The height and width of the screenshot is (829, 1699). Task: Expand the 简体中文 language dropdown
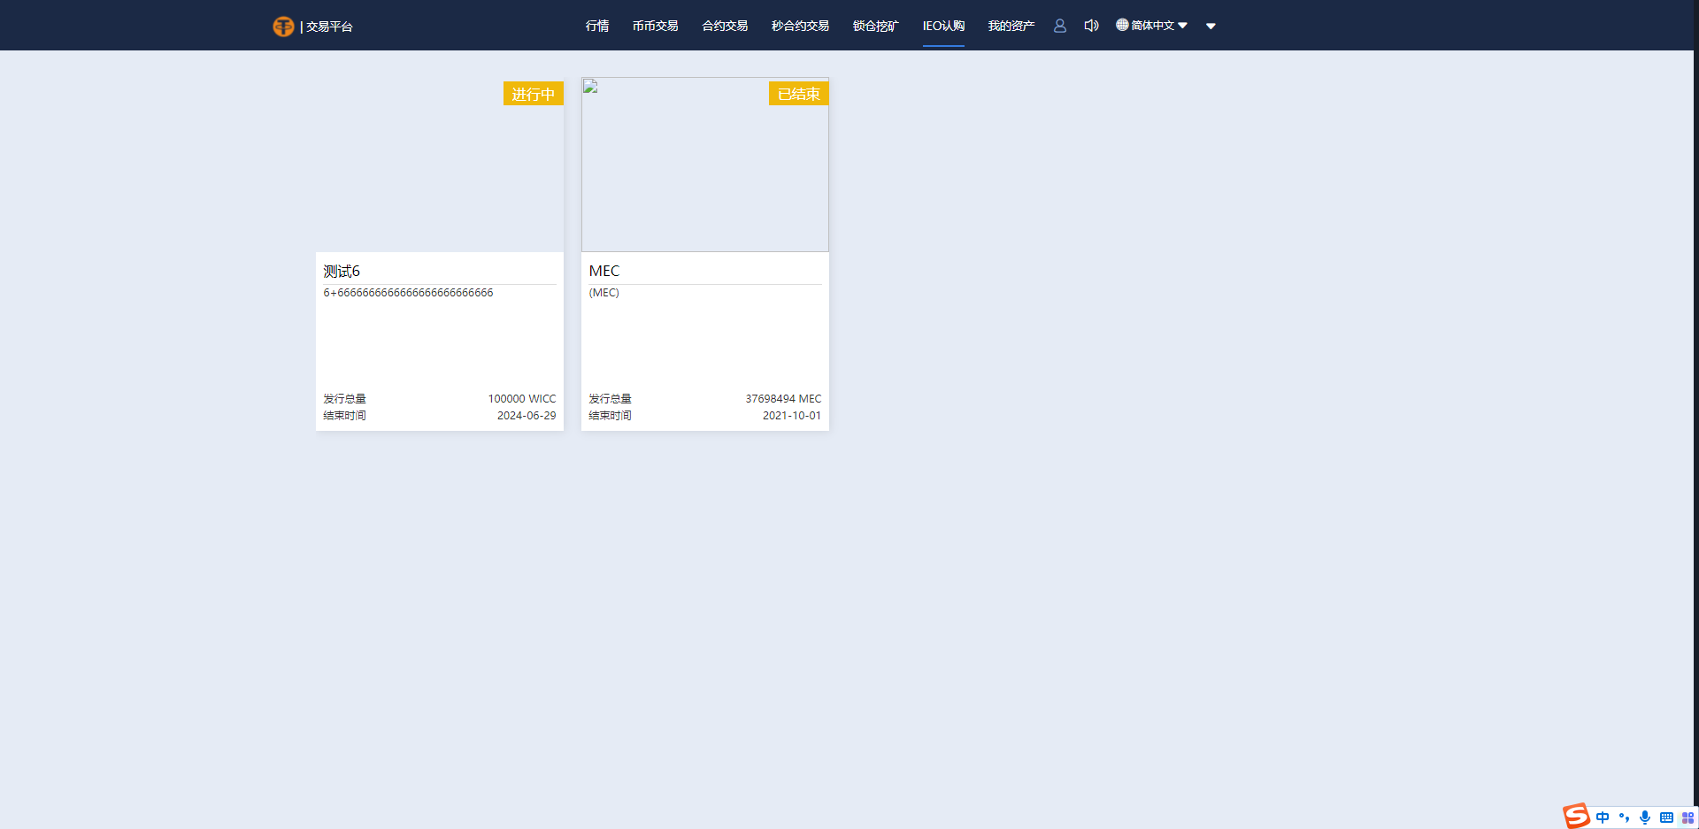coord(1151,26)
